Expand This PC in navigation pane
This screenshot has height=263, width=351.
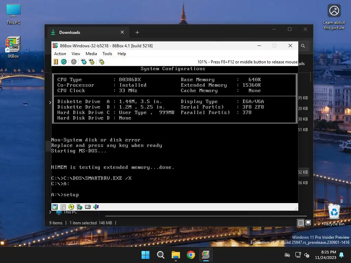[50, 212]
